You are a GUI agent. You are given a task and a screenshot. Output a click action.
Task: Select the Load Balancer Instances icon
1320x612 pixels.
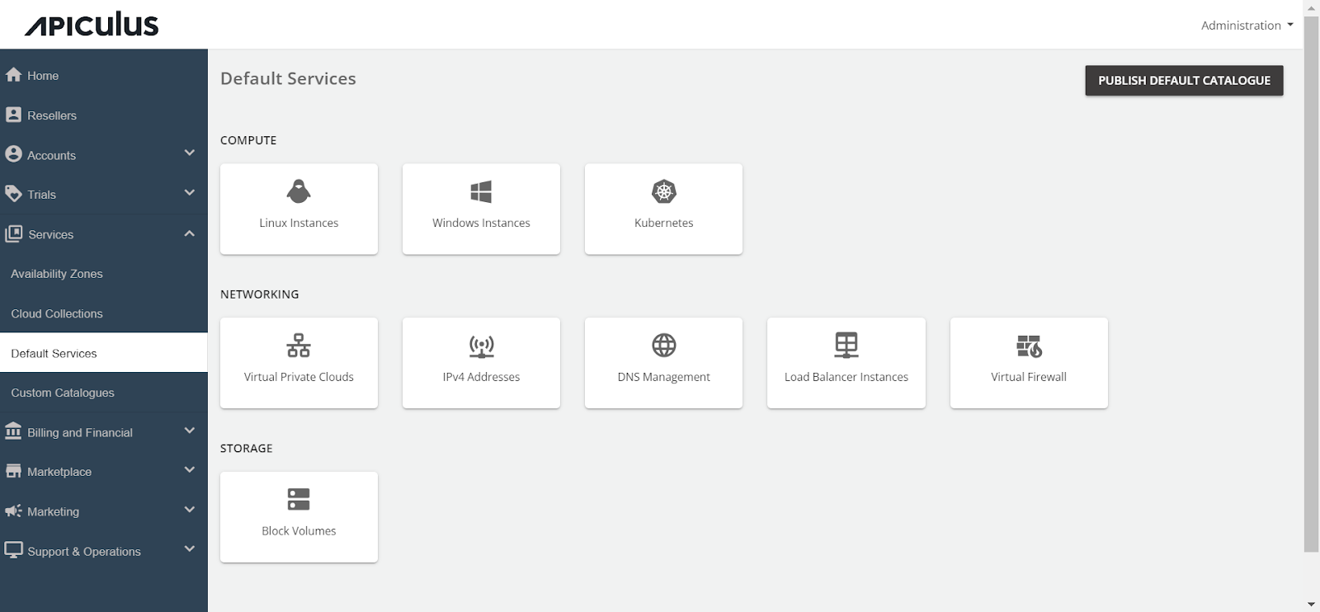(846, 346)
